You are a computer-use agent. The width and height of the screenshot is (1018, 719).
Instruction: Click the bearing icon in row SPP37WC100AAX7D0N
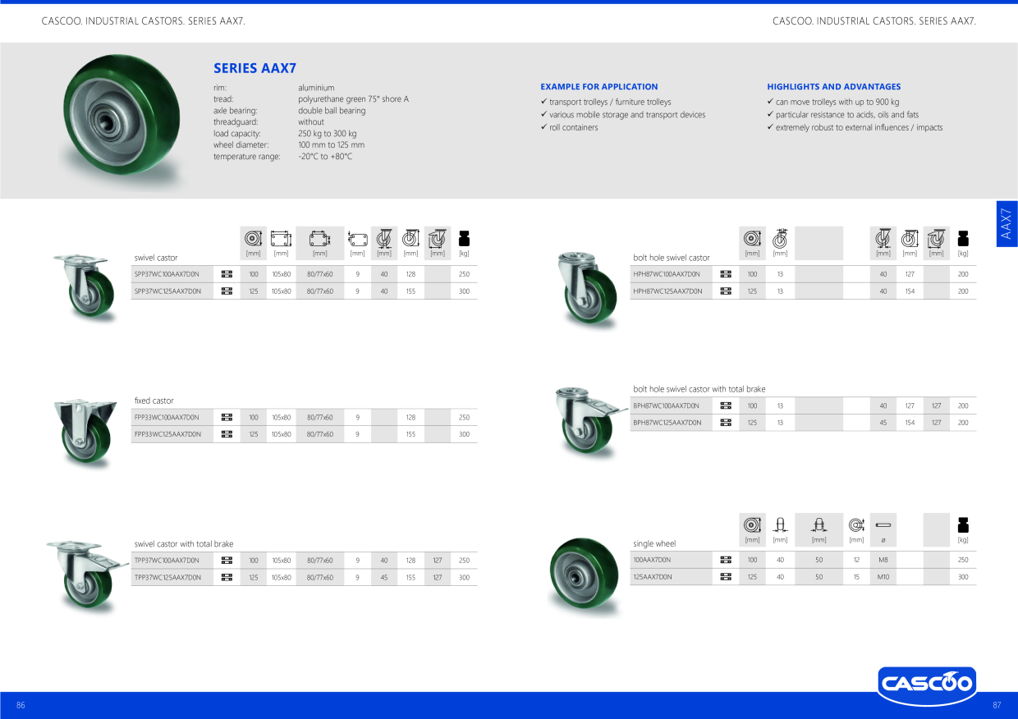[x=227, y=274]
